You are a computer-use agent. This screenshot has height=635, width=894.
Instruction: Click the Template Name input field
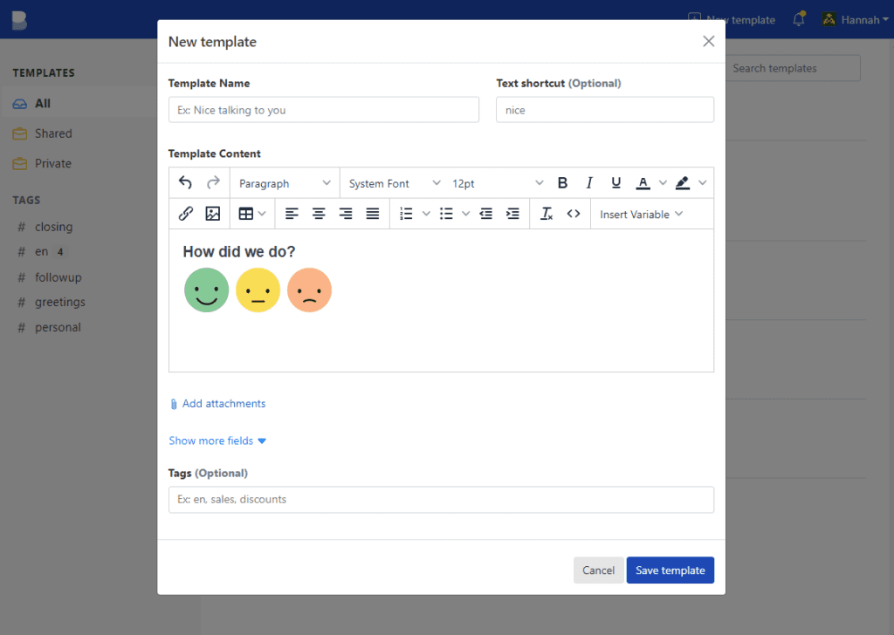point(323,110)
